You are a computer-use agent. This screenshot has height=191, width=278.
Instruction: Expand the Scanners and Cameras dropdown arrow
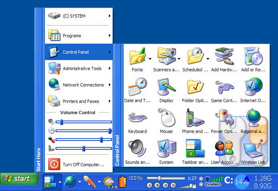point(179,59)
